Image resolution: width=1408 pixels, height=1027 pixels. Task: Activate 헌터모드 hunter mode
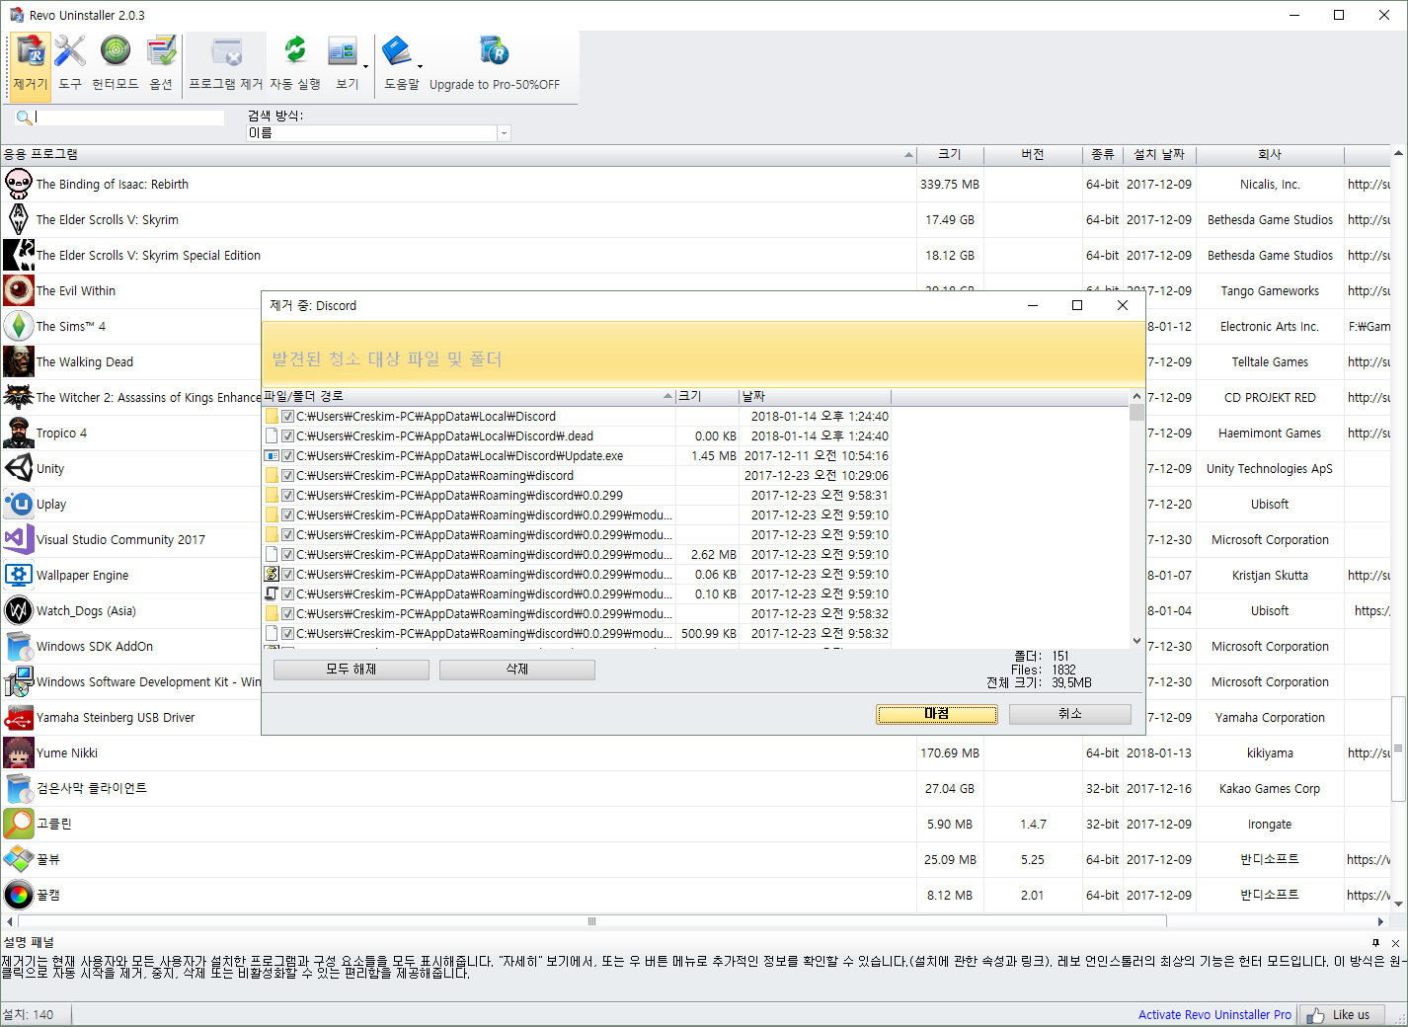116,63
